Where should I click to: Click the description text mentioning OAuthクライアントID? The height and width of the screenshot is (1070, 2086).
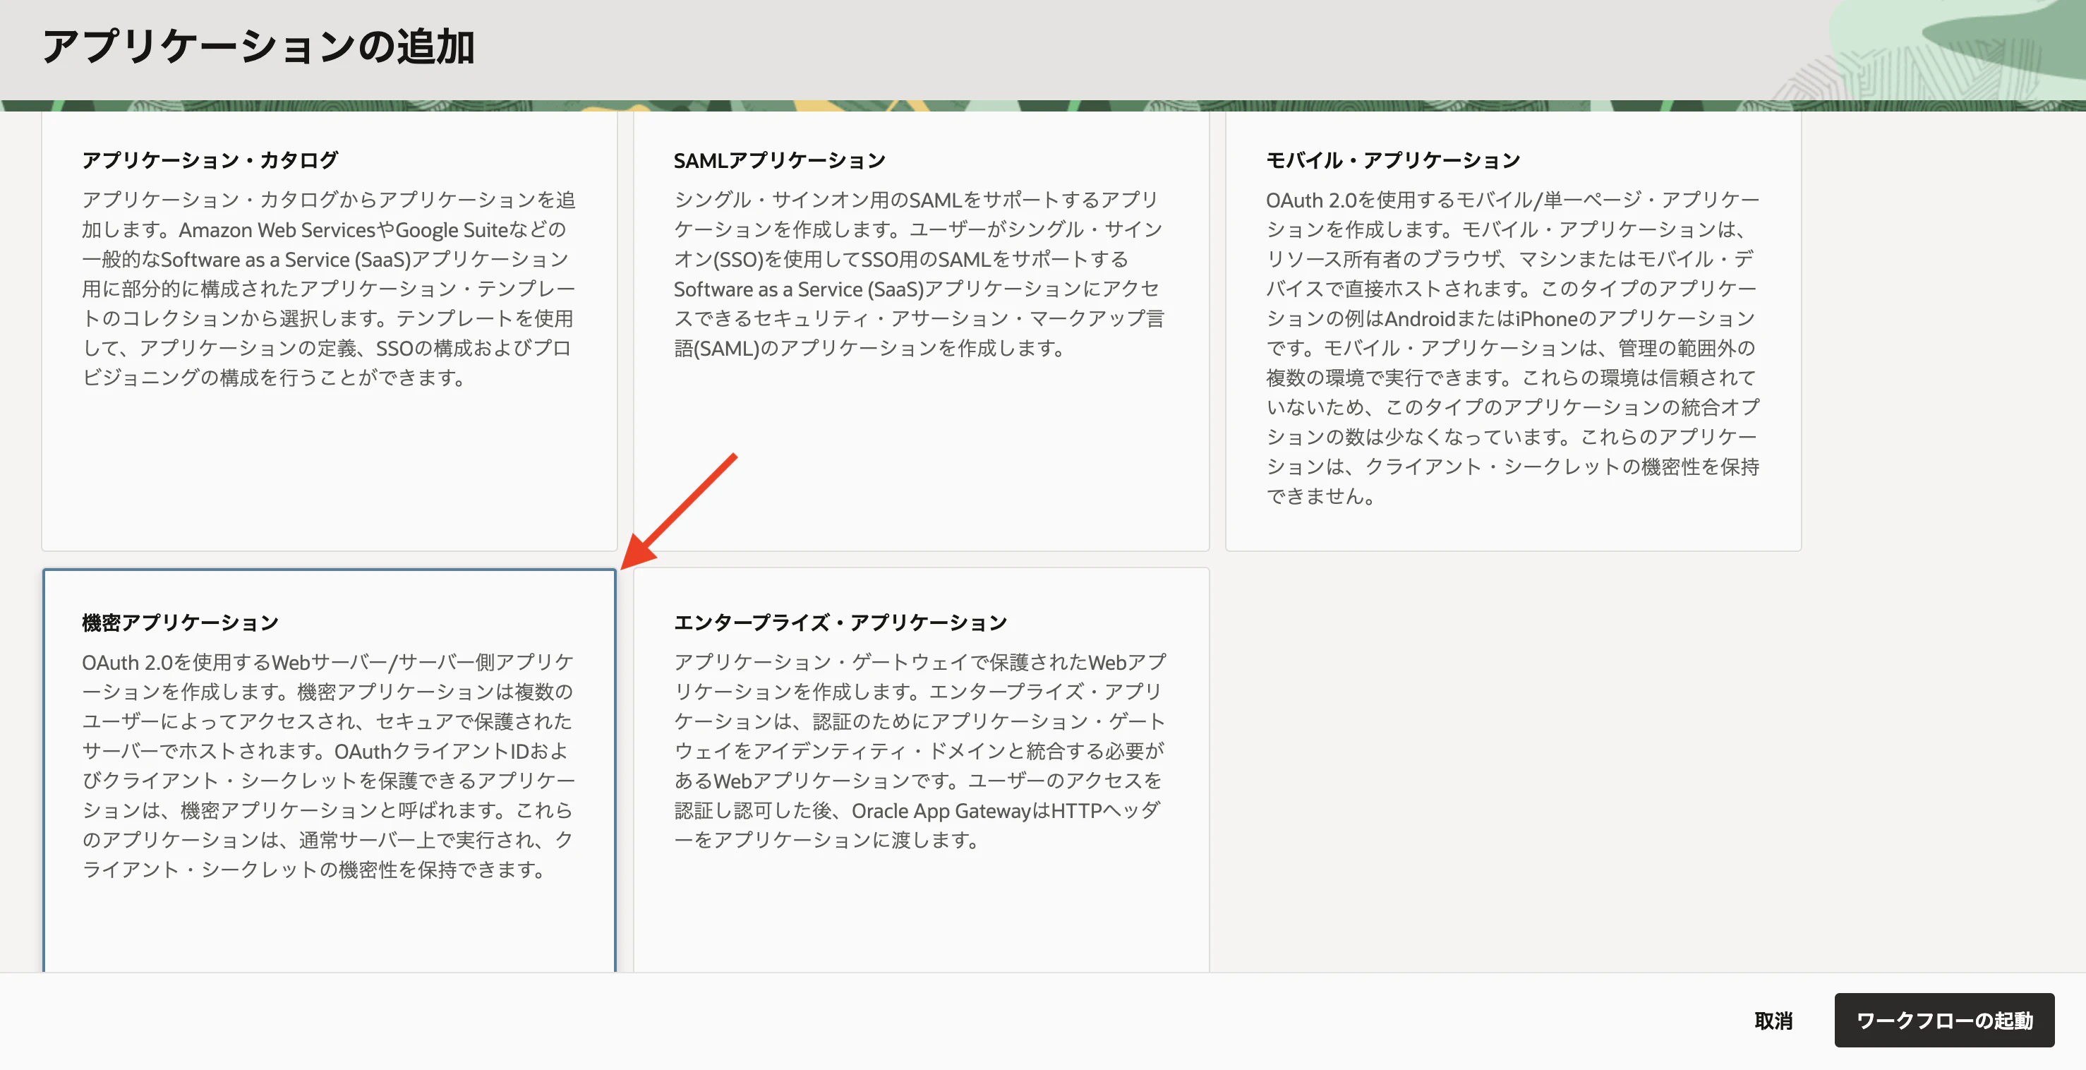(x=329, y=765)
